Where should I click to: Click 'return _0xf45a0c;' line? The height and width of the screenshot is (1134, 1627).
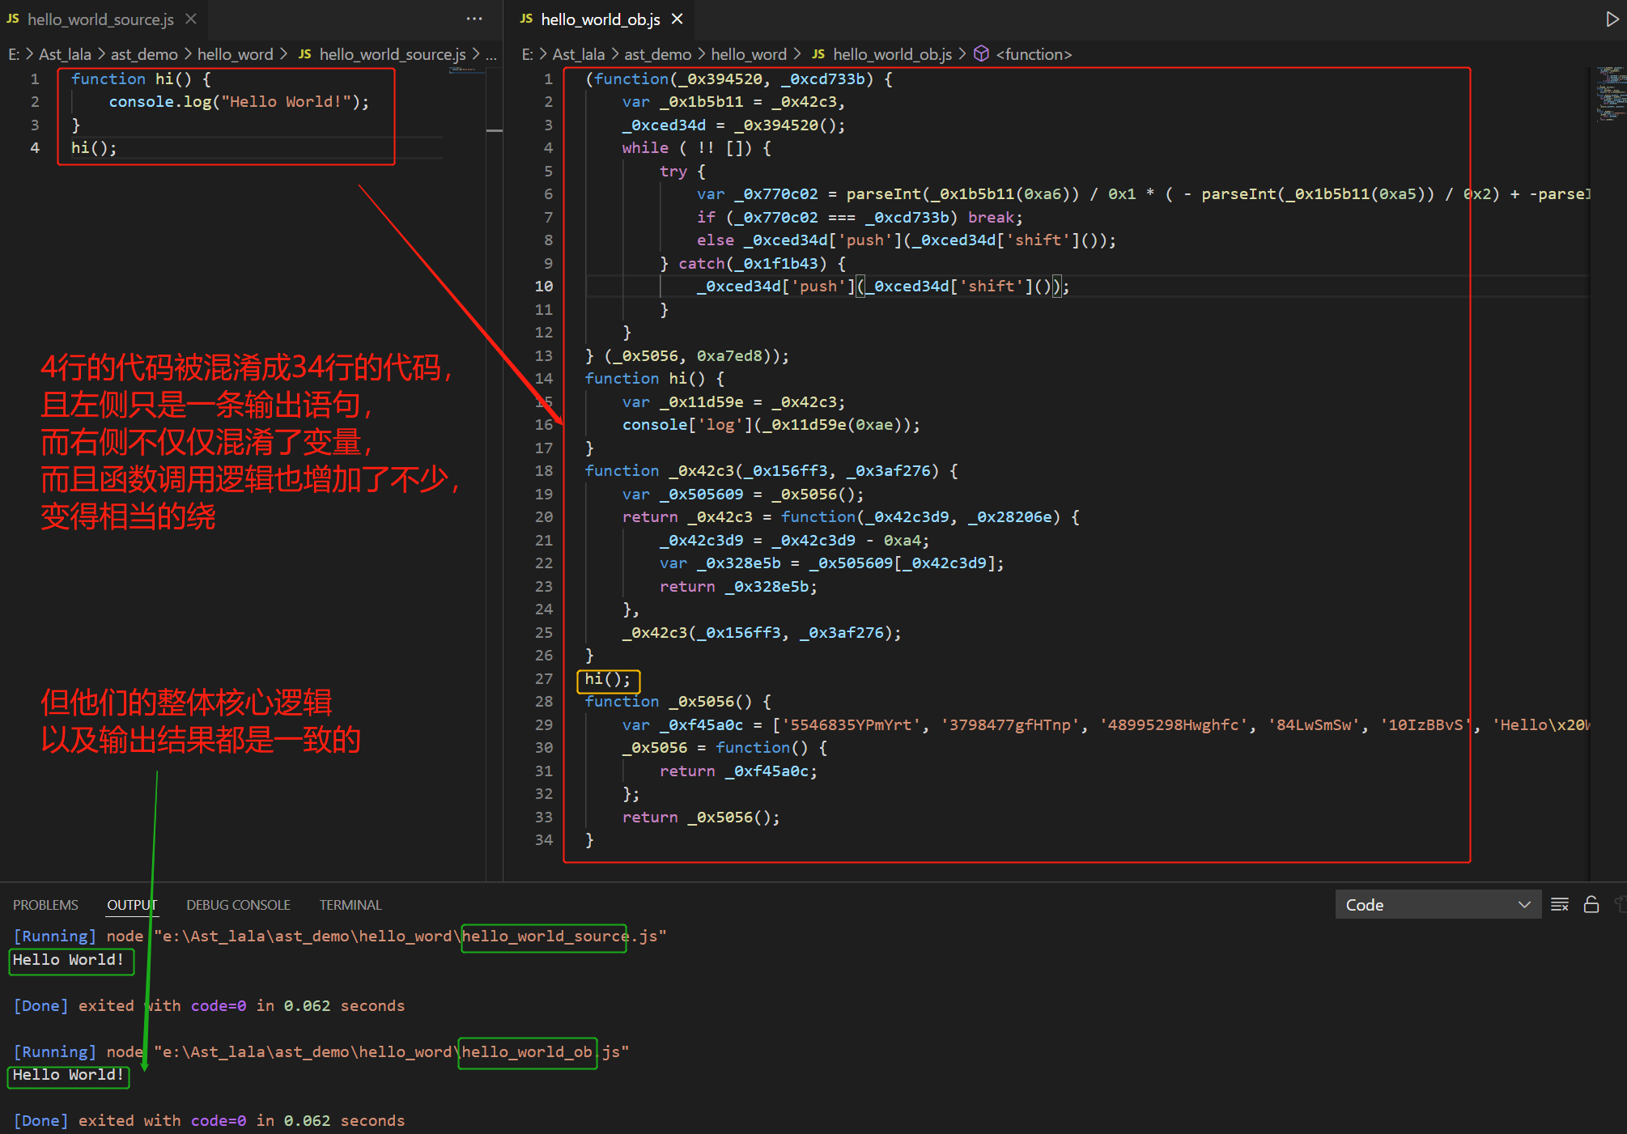738,771
